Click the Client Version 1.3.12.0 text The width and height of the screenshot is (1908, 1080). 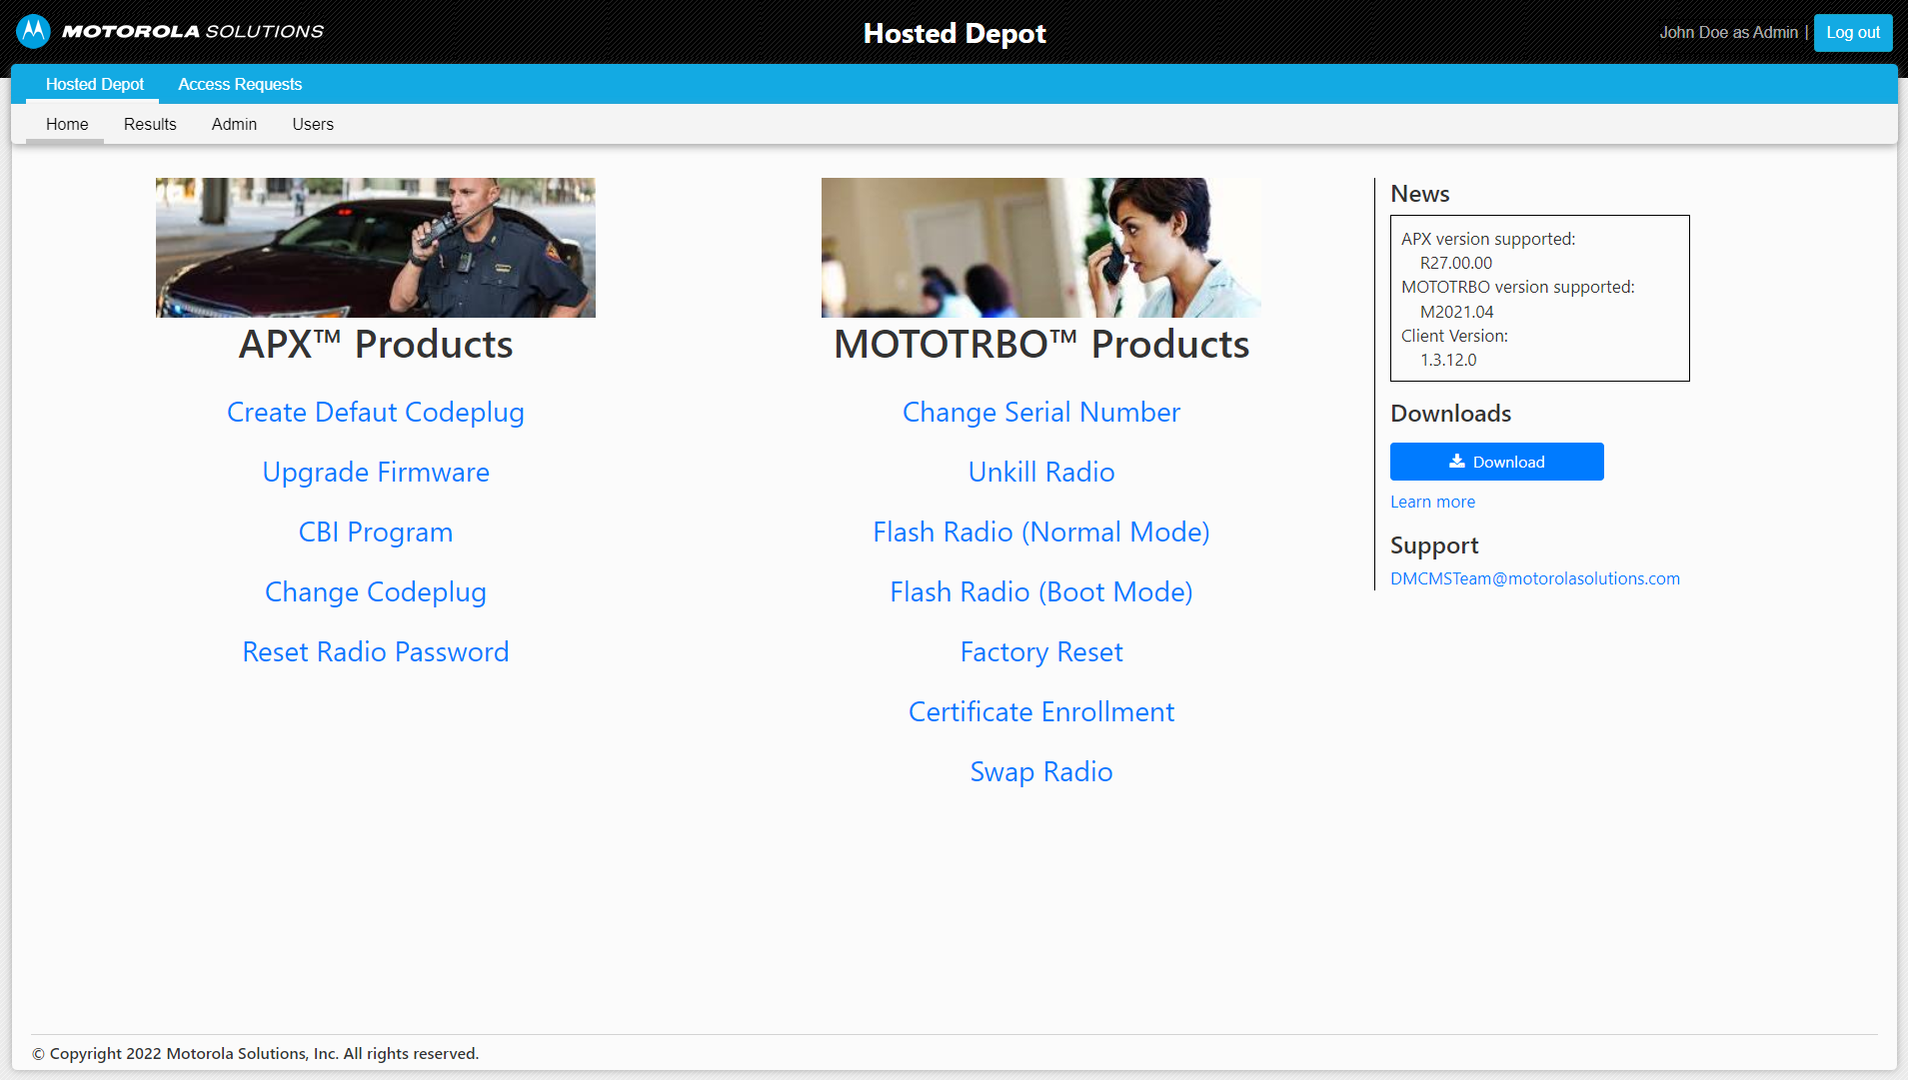click(1448, 360)
